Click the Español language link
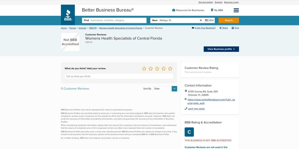299x149 pixels. (218, 2)
